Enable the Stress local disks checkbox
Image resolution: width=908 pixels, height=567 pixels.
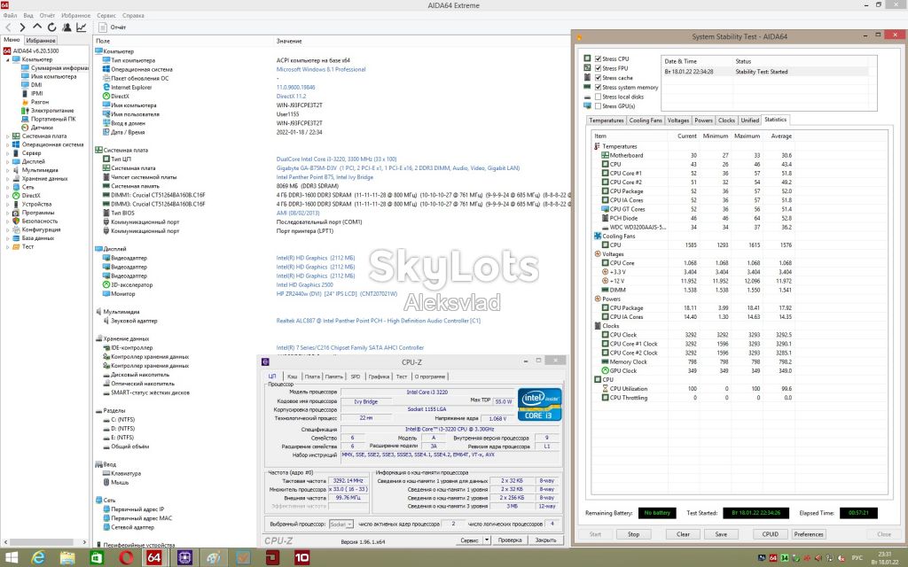pyautogui.click(x=599, y=97)
